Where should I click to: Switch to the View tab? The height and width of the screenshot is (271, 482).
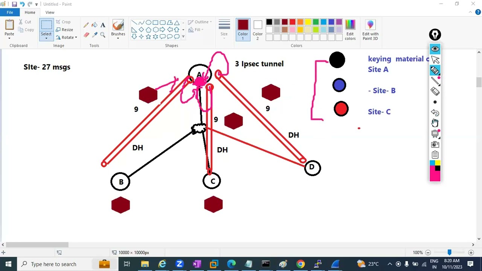tap(50, 12)
